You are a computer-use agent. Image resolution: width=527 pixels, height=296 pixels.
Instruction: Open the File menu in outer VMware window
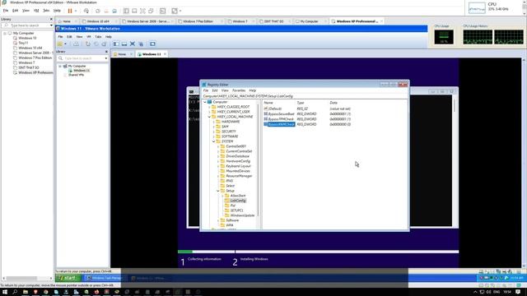6,11
